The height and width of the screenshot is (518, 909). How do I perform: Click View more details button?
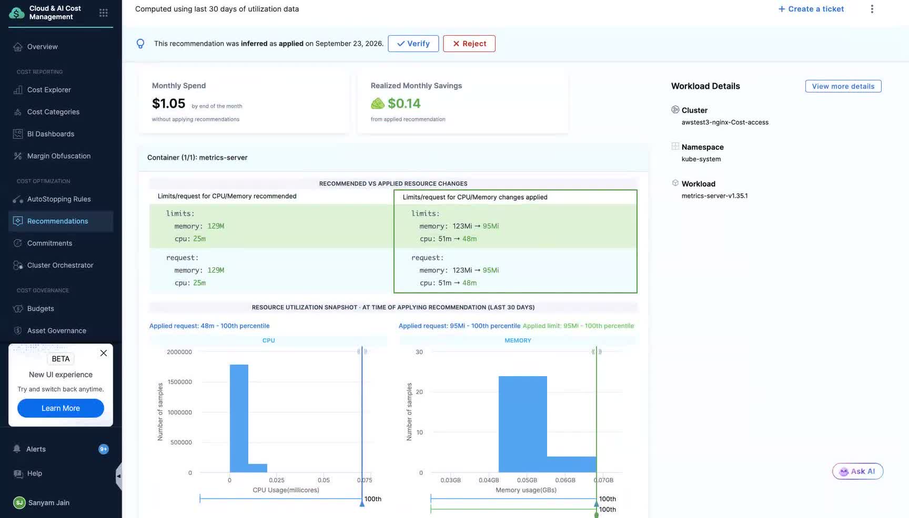[843, 86]
